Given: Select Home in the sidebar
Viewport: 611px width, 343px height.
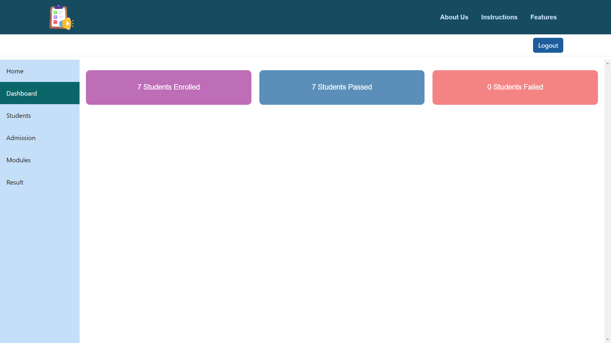Looking at the screenshot, I should 15,71.
